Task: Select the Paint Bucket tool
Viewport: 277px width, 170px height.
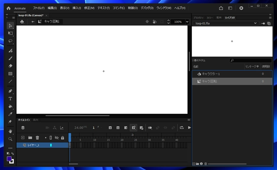Action: (x=10, y=107)
